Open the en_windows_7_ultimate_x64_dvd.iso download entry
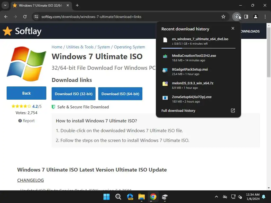Image resolution: width=271 pixels, height=203 pixels. tap(198, 41)
